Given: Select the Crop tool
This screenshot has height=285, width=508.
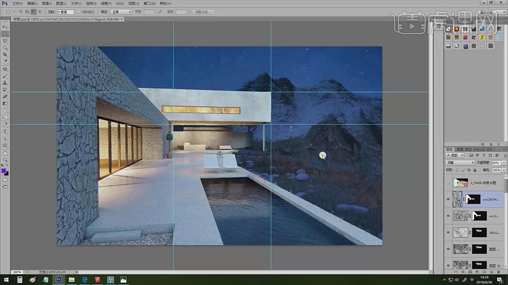Looking at the screenshot, I should click(x=5, y=55).
